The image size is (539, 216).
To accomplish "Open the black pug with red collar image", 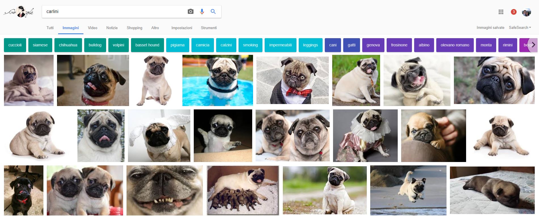I will click(x=24, y=190).
